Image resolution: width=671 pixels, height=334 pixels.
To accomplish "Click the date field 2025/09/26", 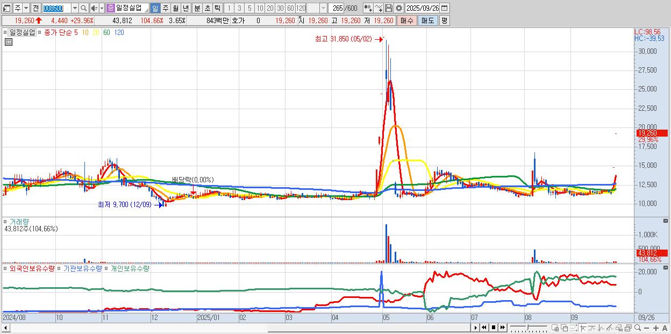I will pos(422,8).
